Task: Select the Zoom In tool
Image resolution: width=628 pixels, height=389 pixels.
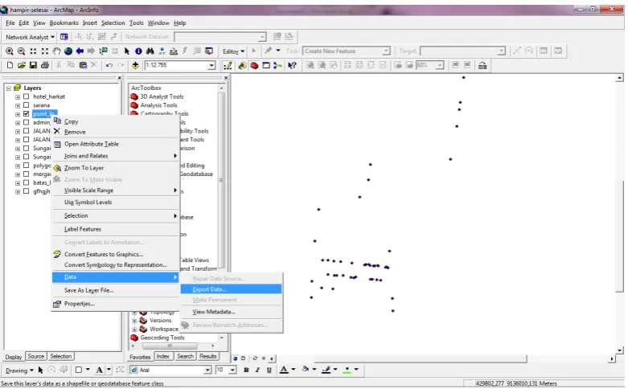Action: [x=9, y=51]
